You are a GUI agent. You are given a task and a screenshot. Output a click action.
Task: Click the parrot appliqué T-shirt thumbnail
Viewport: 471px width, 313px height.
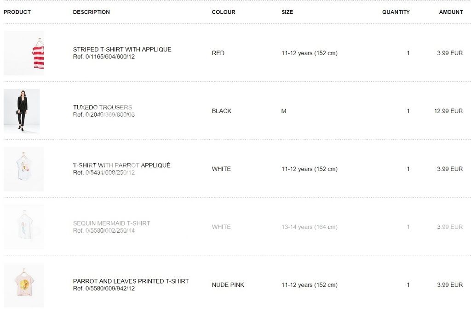[x=24, y=169]
